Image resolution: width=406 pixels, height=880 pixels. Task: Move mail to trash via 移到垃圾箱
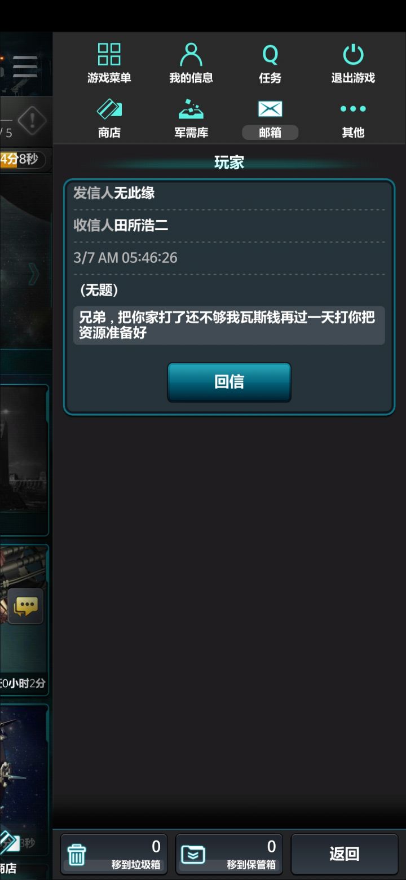(114, 854)
